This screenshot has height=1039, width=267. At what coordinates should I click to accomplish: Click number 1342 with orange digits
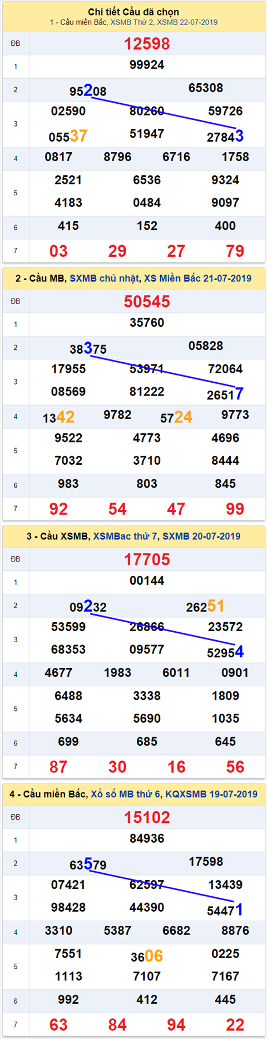(x=58, y=417)
